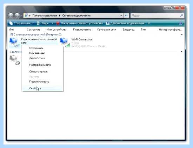Click the ЛВС или высокоскоростной Интернет (2) group header
Image resolution: width=193 pixels, height=148 pixels.
(36, 34)
